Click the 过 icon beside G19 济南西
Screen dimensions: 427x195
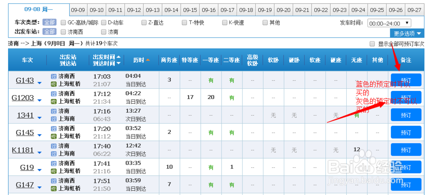pos(54,163)
